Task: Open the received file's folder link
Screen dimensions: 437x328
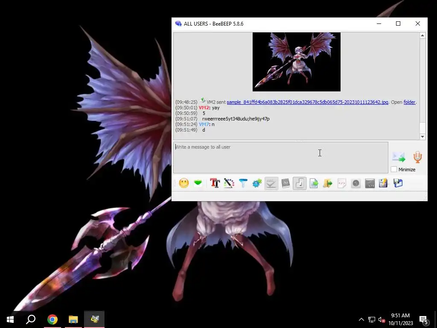Action: [x=409, y=102]
